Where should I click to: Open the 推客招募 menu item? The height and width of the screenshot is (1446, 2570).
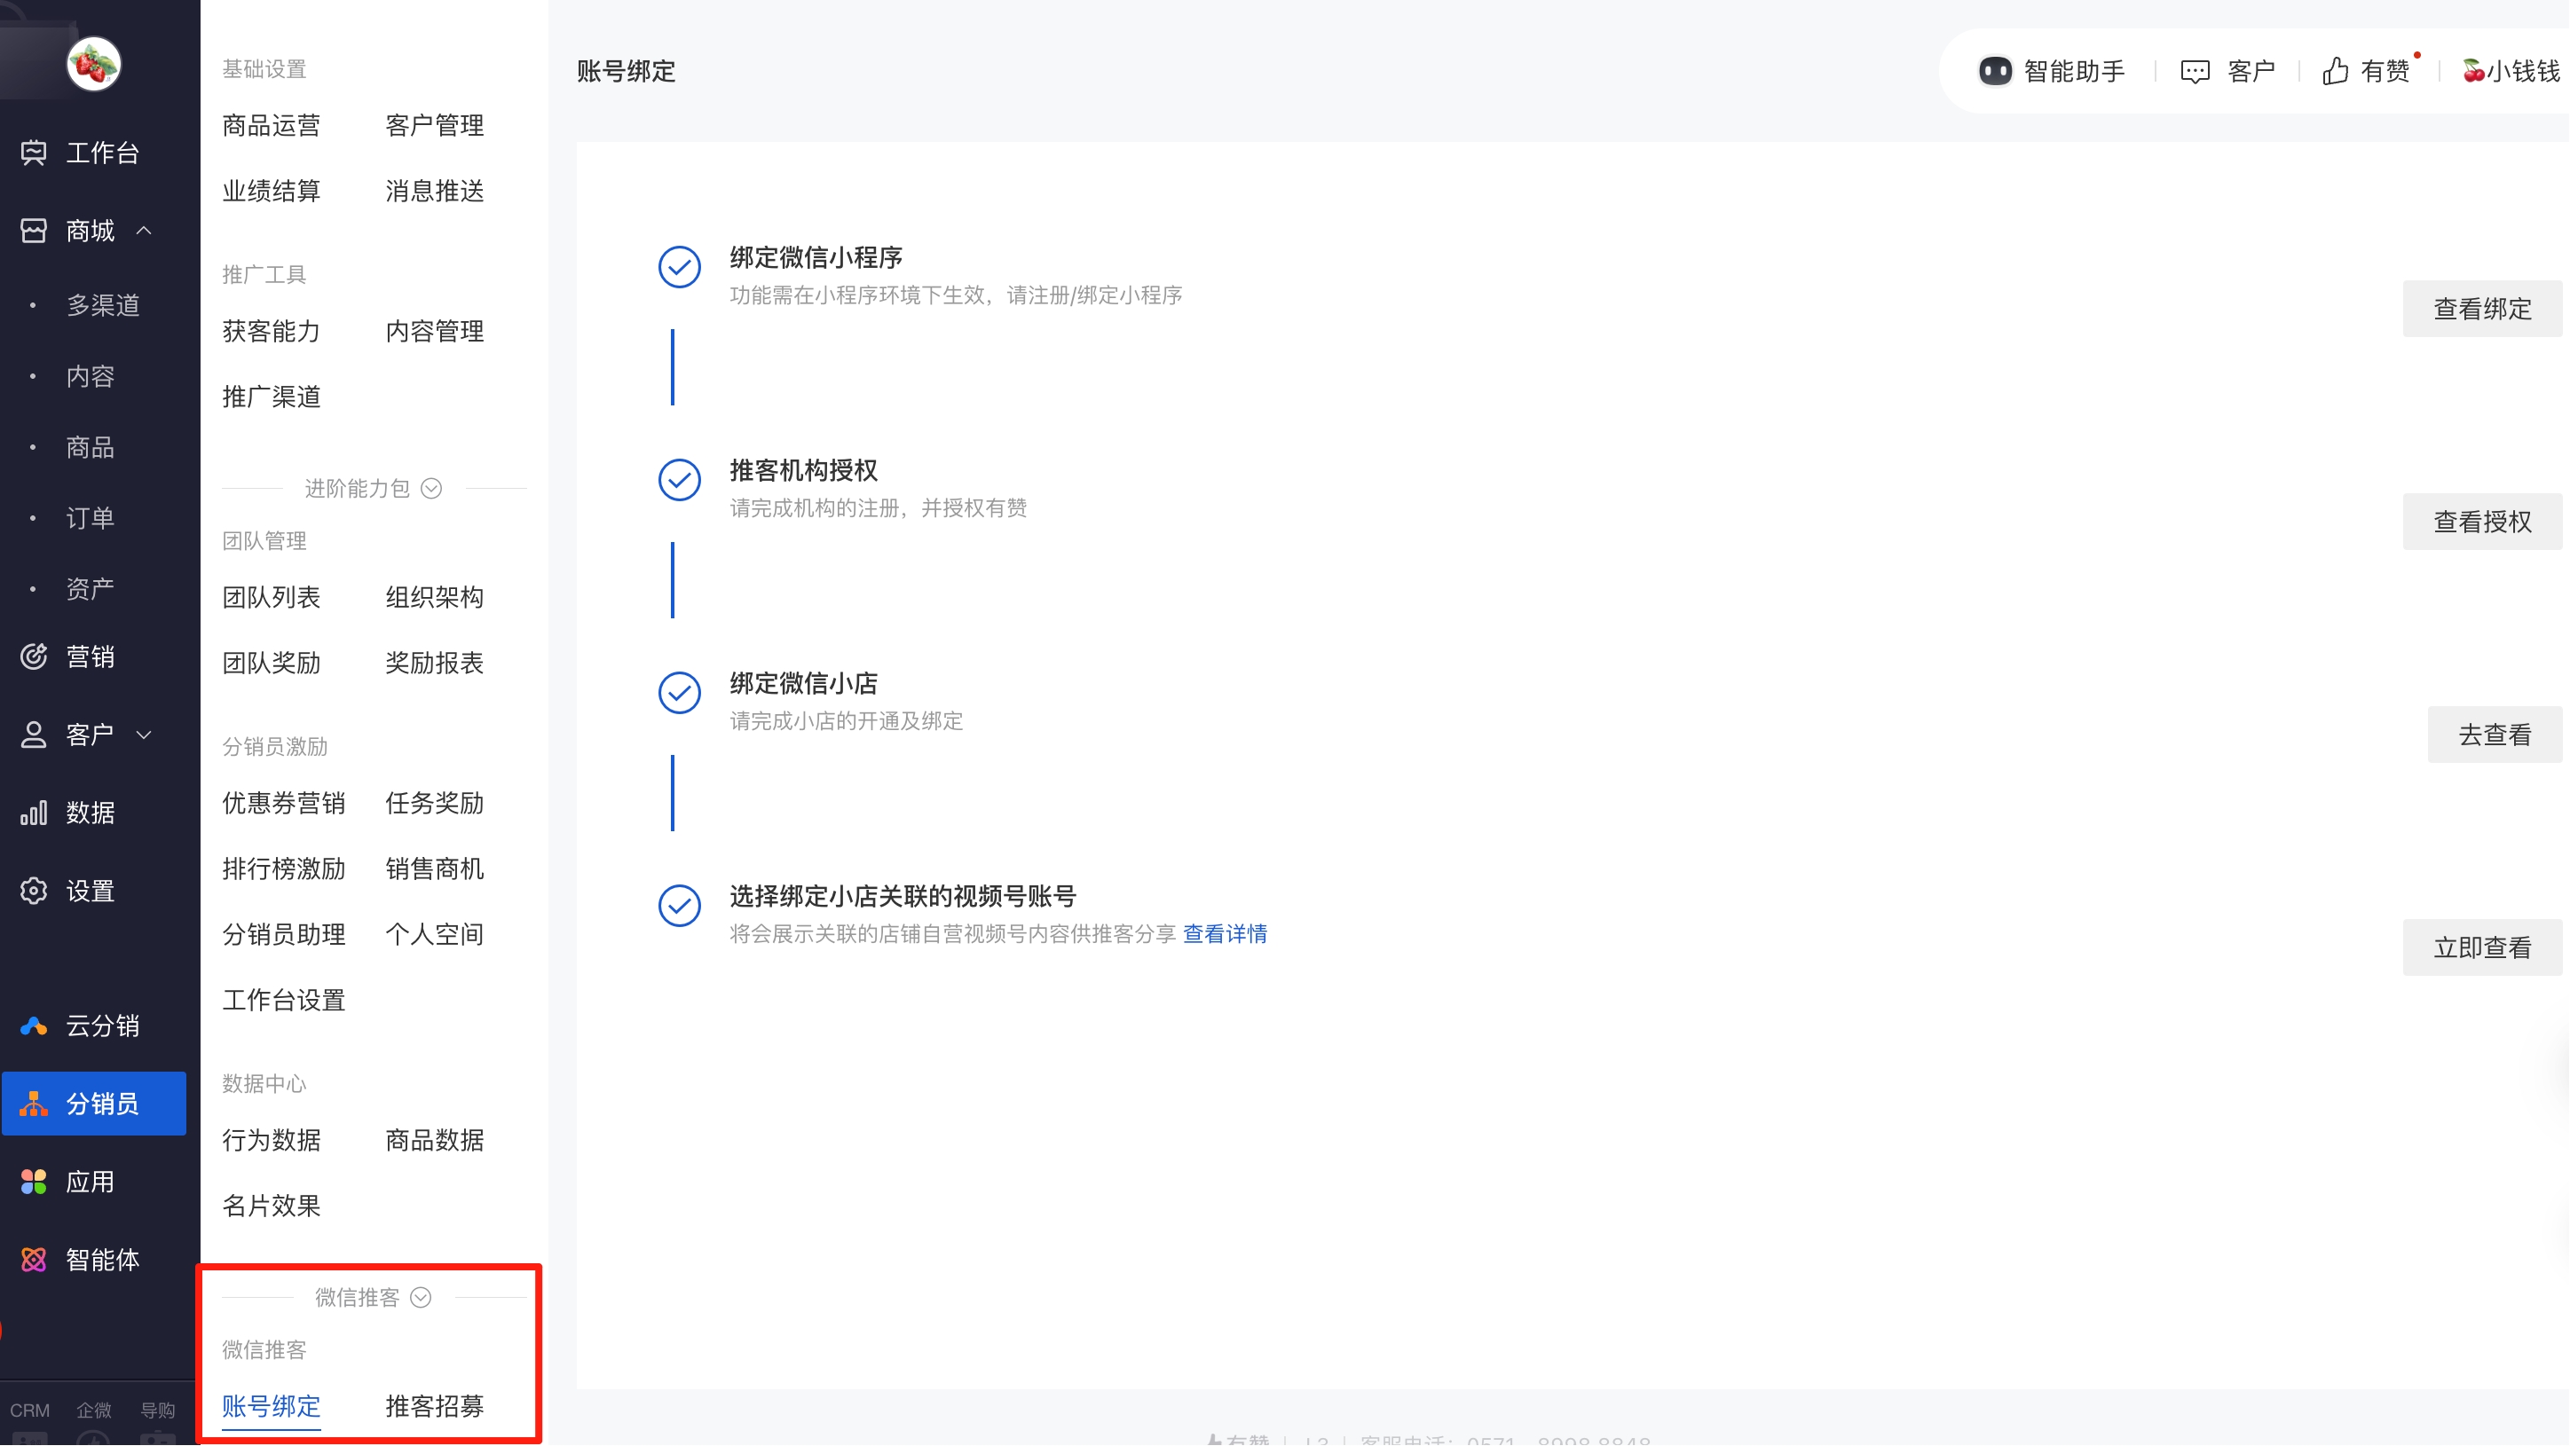point(434,1406)
